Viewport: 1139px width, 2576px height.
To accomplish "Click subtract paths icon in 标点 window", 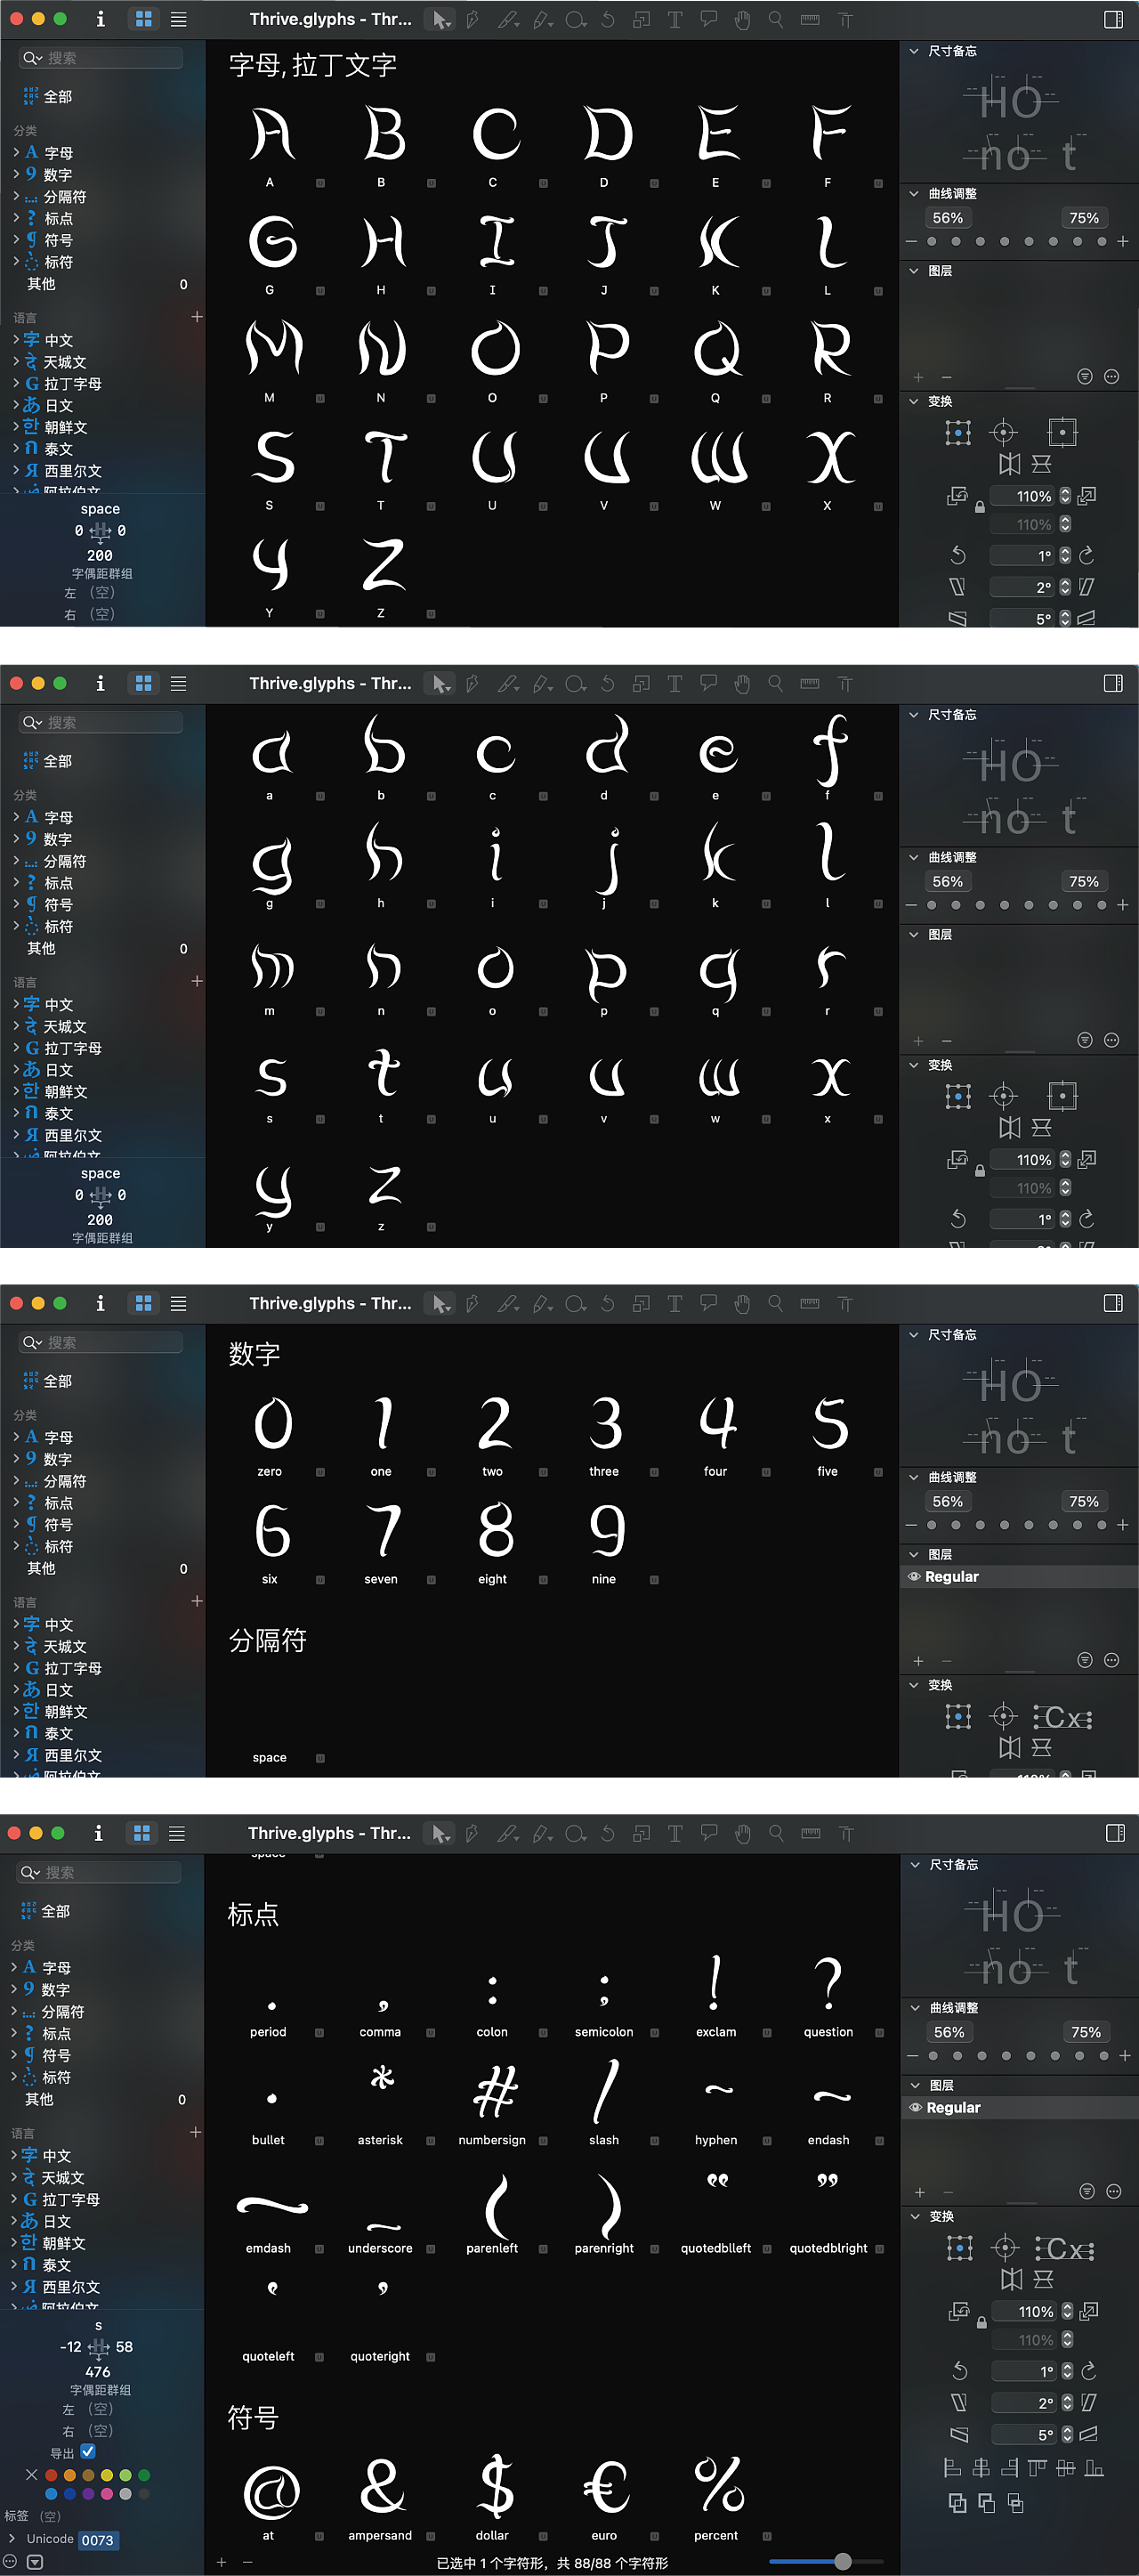I will [987, 2503].
